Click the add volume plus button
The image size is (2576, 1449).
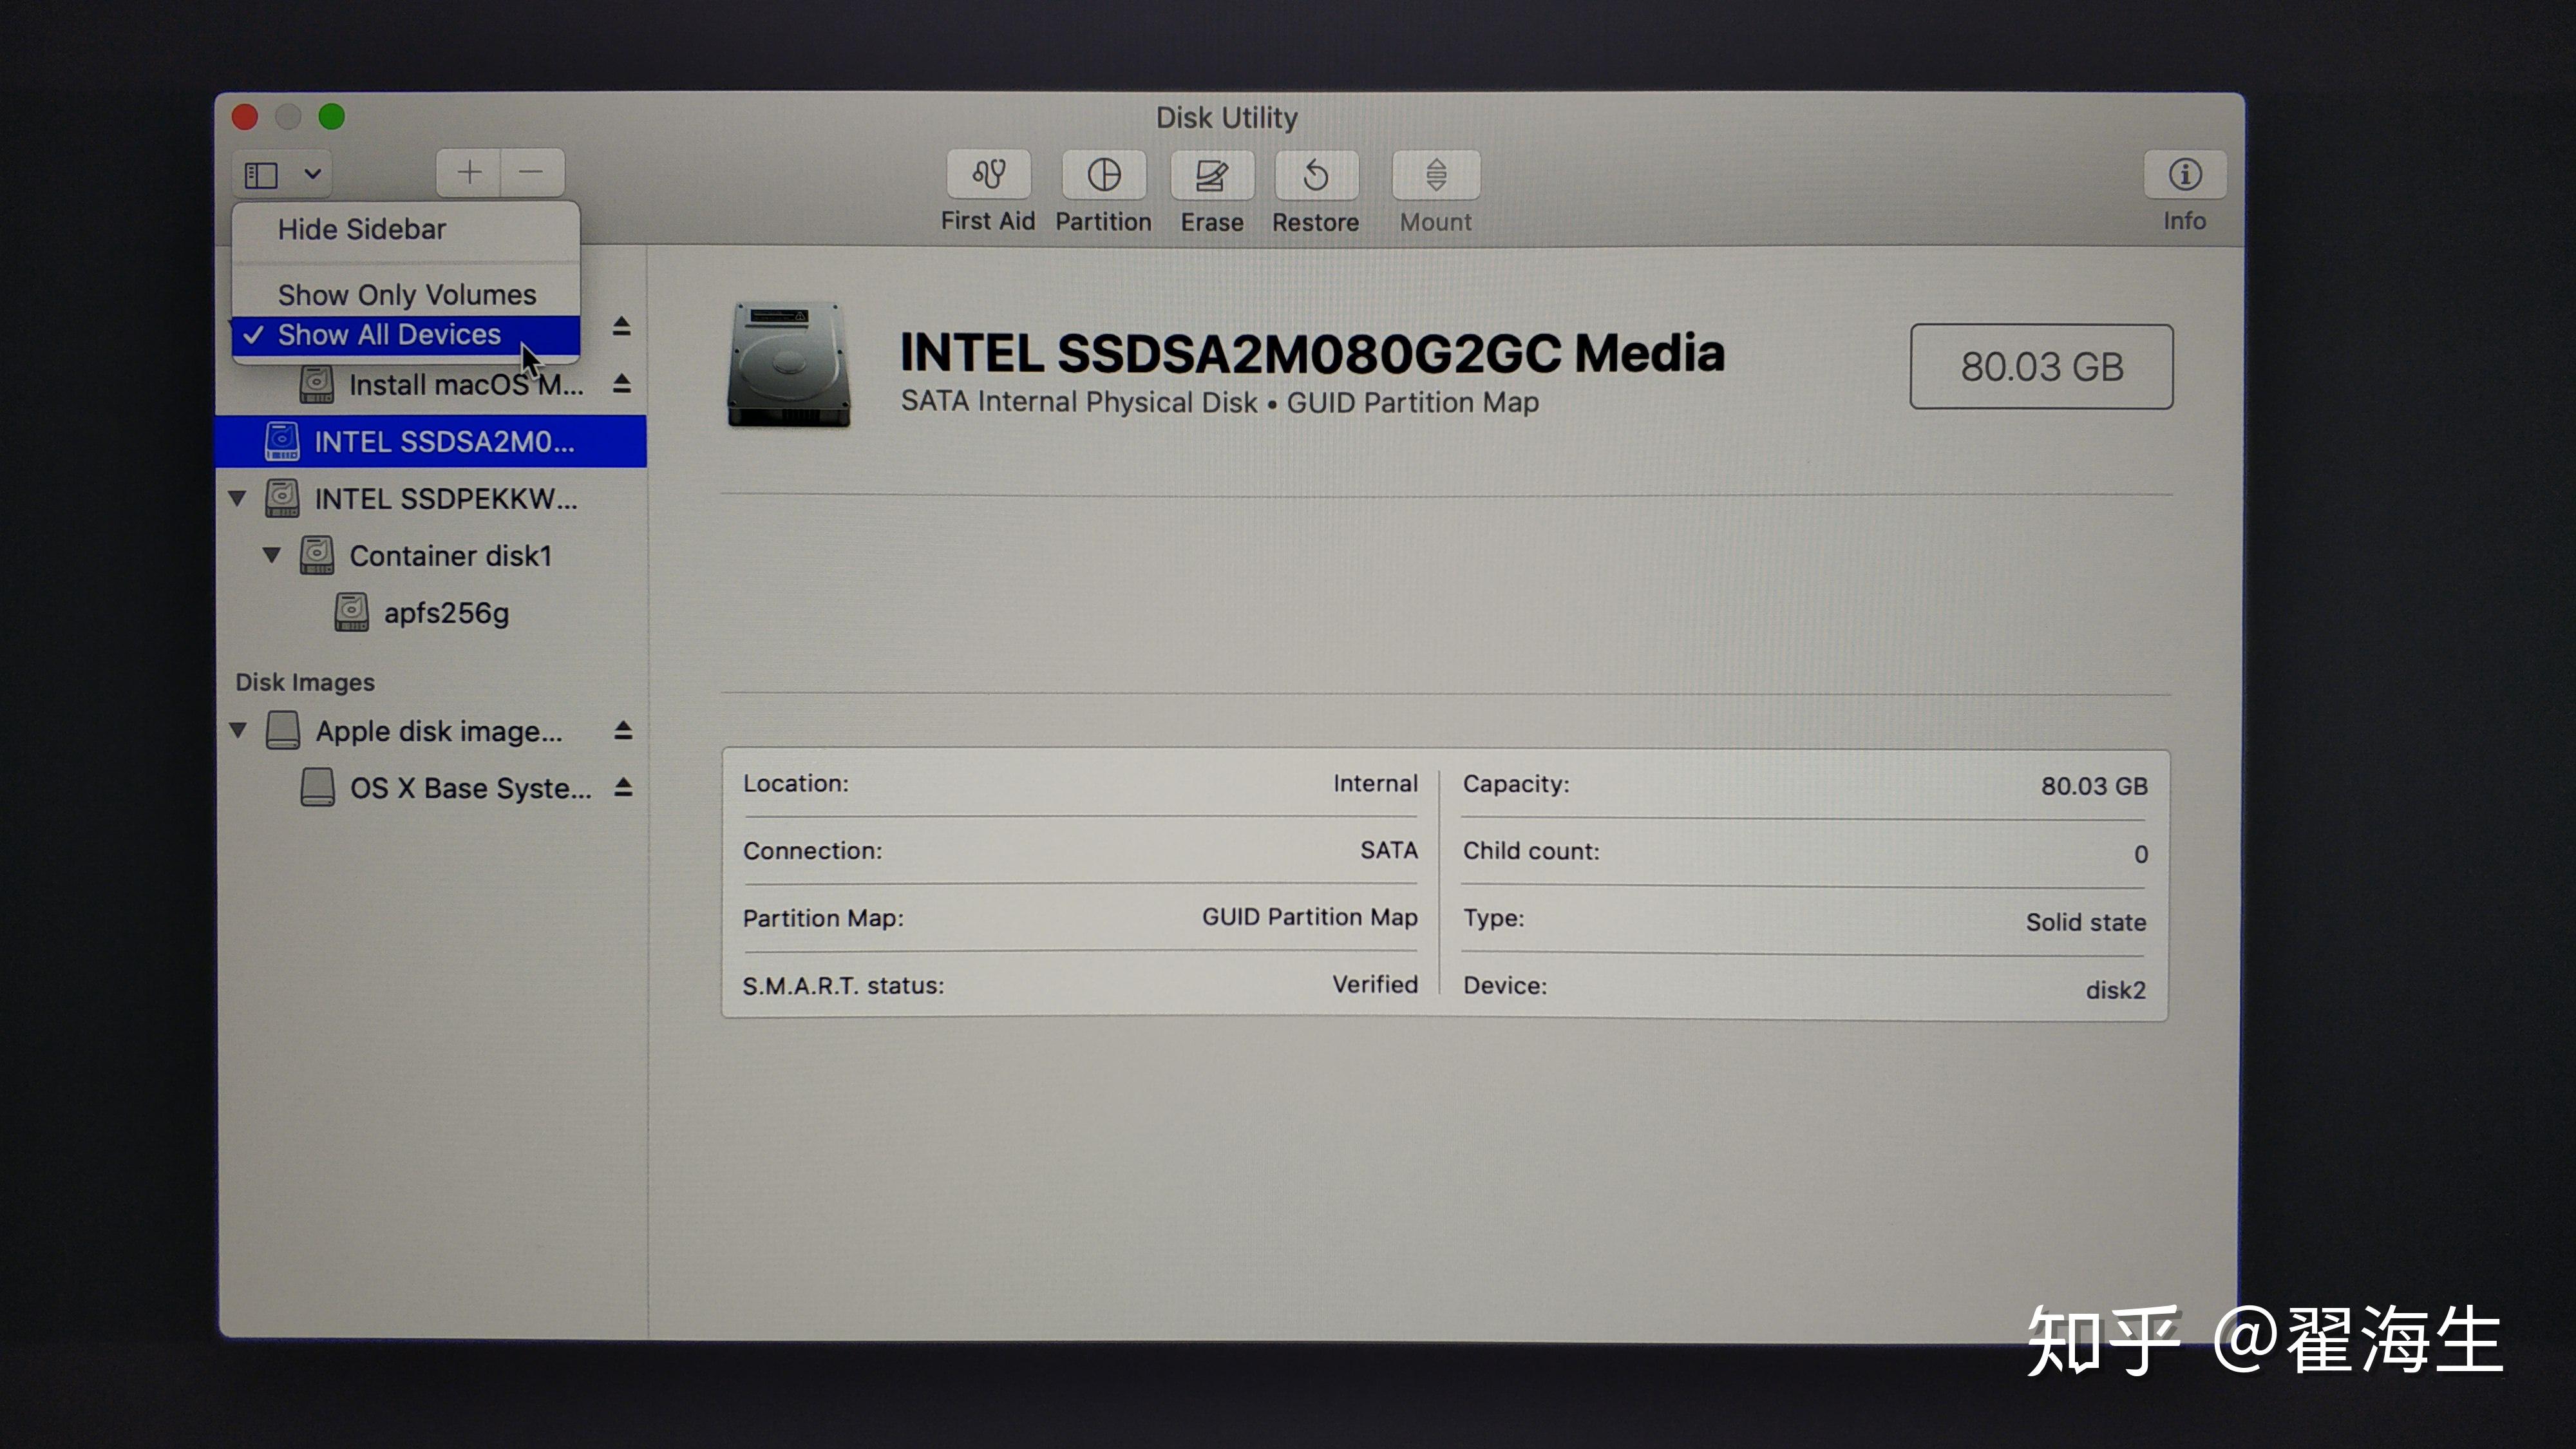pyautogui.click(x=469, y=172)
